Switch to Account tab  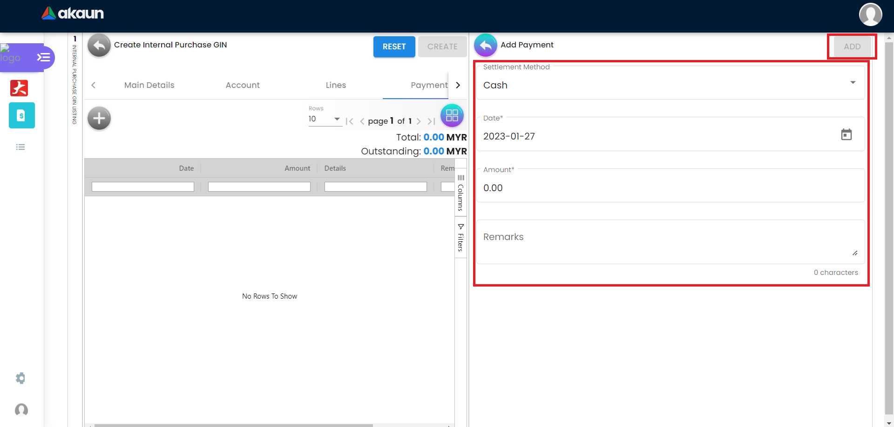pos(243,85)
